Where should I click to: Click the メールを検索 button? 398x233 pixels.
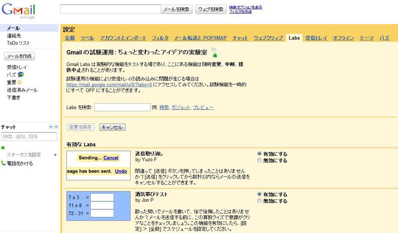pyautogui.click(x=176, y=9)
